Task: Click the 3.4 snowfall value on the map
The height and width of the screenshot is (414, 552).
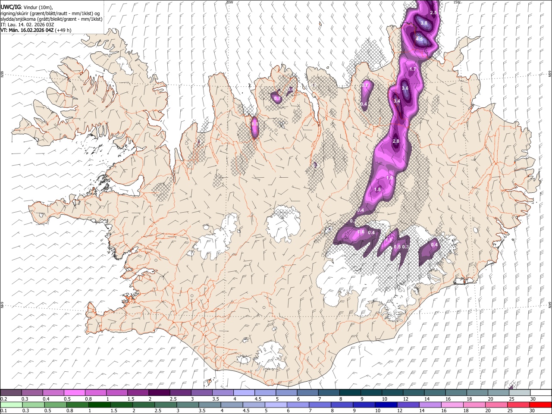Action: pyautogui.click(x=397, y=101)
